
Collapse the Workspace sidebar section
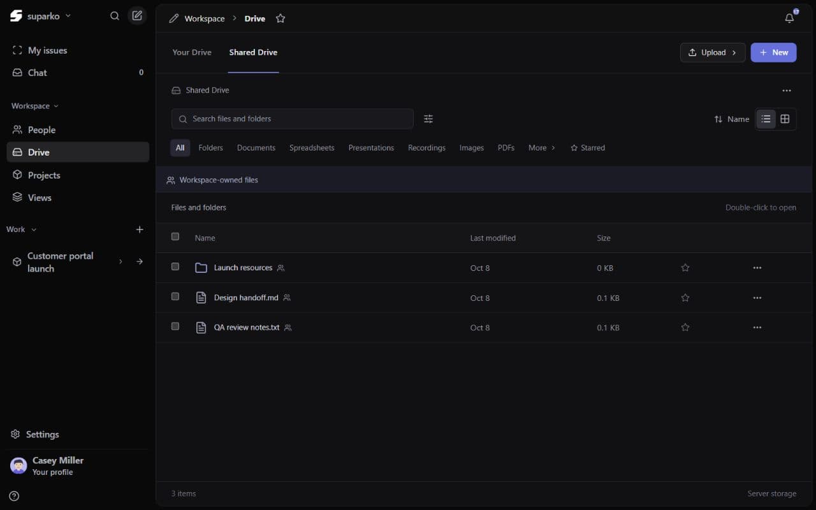pos(35,106)
